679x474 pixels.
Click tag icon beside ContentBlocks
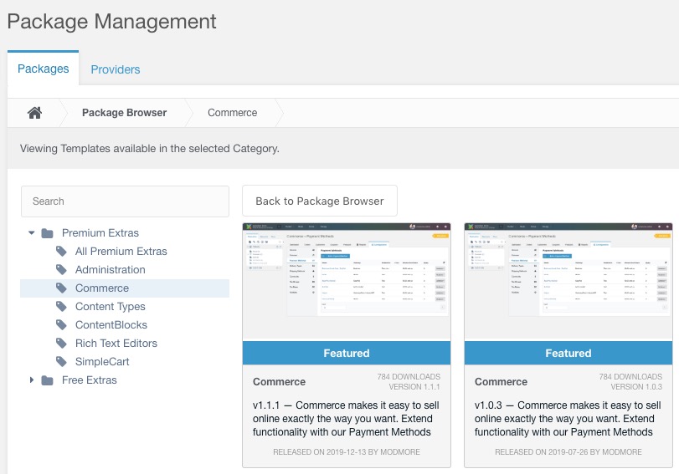(61, 325)
